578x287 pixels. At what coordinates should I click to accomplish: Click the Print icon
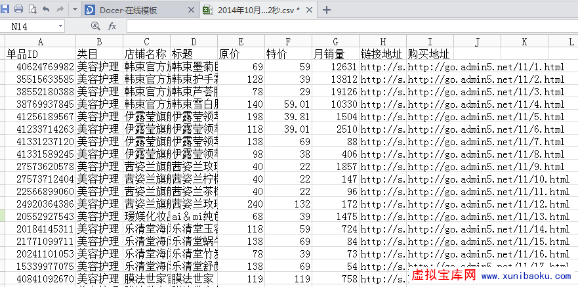point(18,10)
